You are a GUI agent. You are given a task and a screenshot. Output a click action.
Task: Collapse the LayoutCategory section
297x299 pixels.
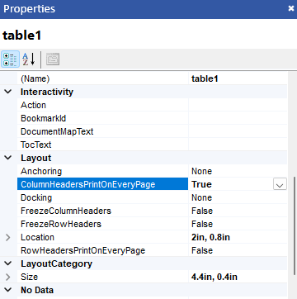pyautogui.click(x=8, y=263)
